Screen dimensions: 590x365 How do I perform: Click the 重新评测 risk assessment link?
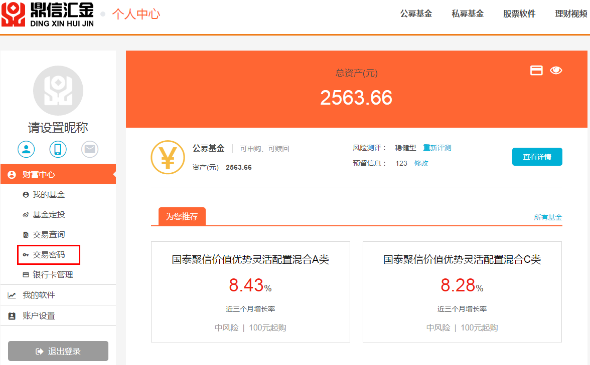coord(437,148)
